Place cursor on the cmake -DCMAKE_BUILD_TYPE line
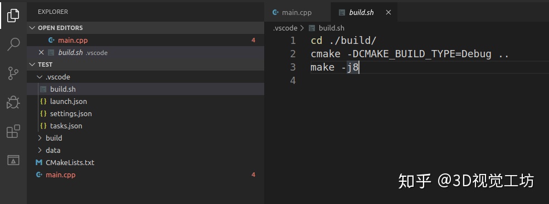Screen dimensions: 549x204 point(410,54)
